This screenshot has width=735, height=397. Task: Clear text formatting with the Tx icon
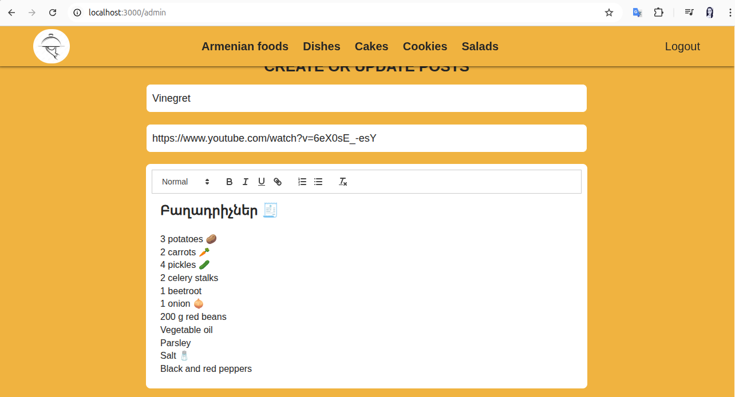343,182
